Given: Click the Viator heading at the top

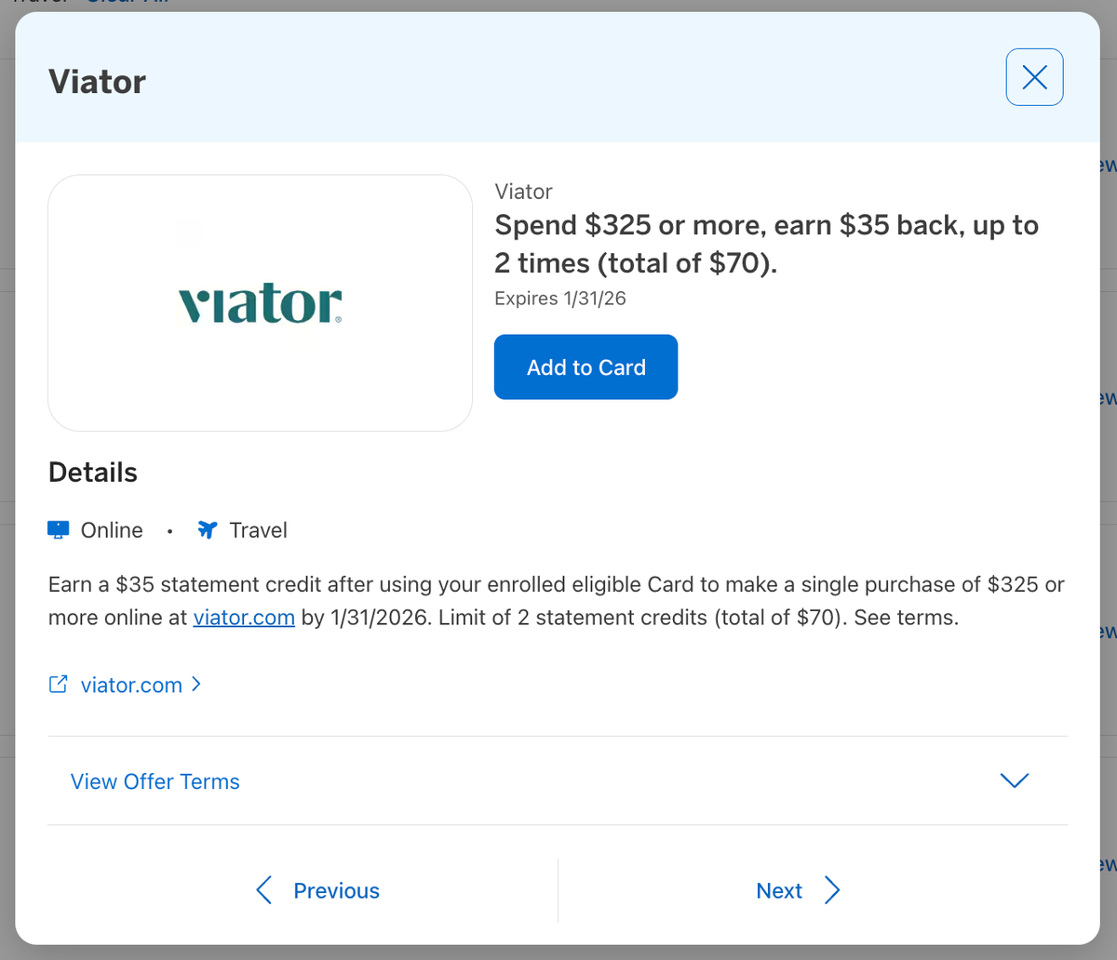Looking at the screenshot, I should click(97, 82).
